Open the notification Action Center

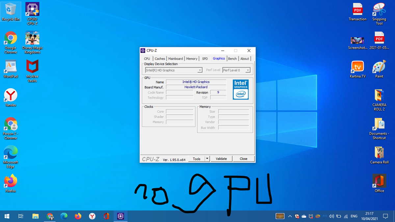pyautogui.click(x=386, y=216)
